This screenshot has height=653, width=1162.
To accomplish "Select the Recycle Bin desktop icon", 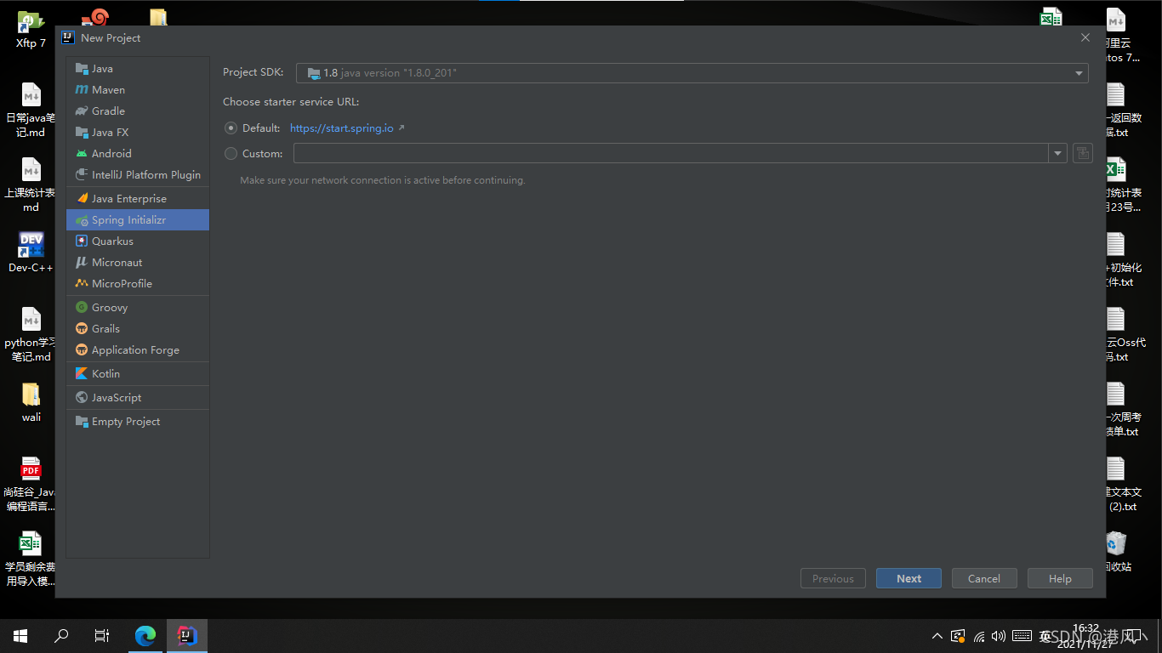I will (1116, 551).
